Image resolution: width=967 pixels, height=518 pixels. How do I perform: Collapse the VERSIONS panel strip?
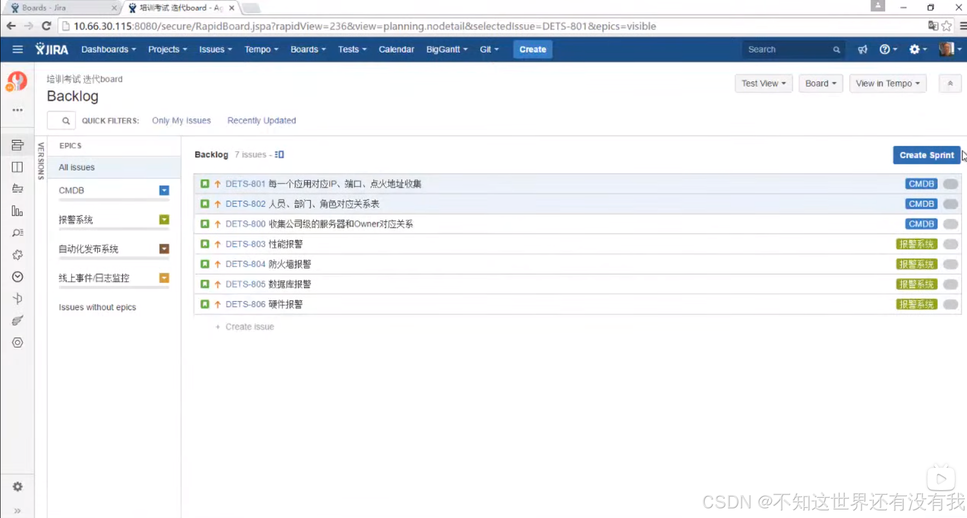click(41, 160)
